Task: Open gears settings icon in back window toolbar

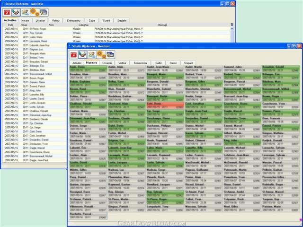Action: (35, 12)
